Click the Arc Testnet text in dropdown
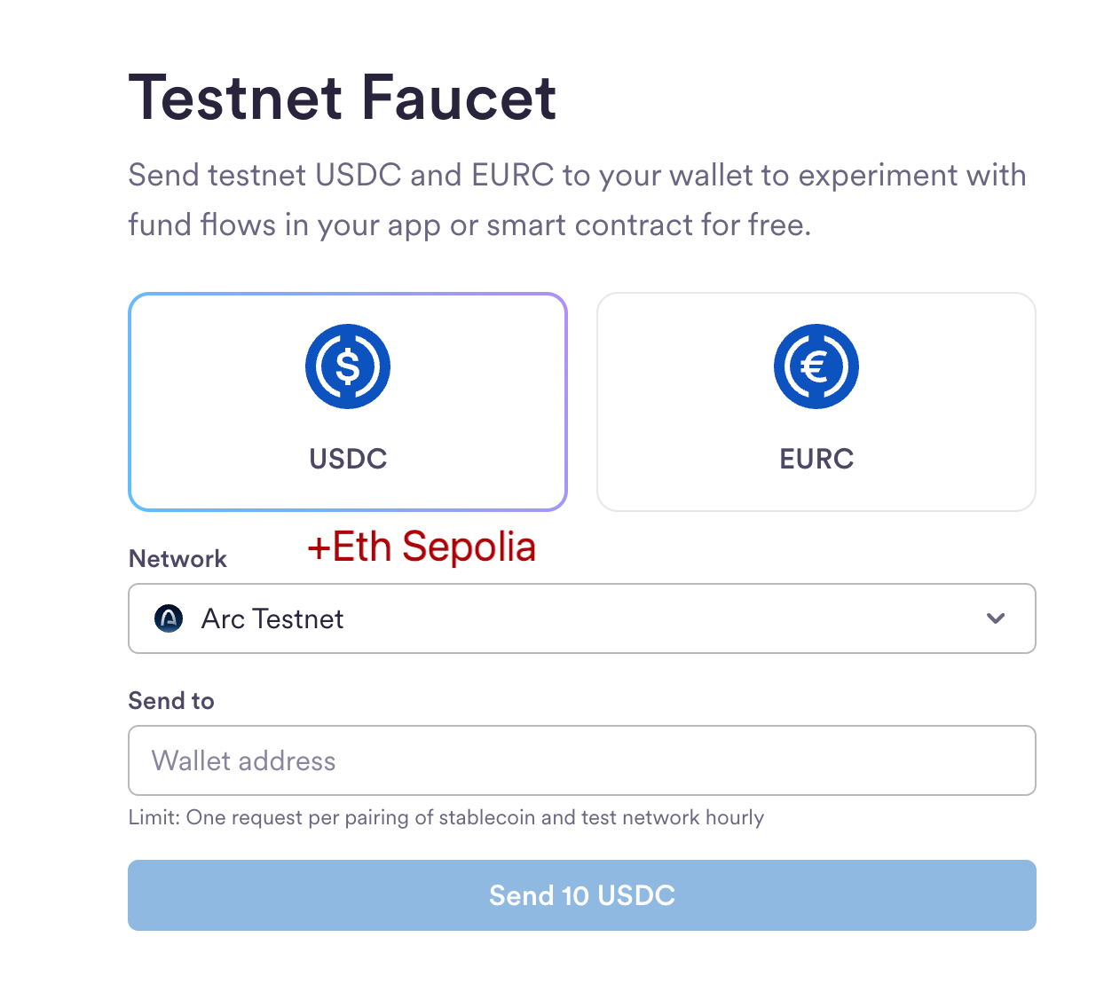The width and height of the screenshot is (1096, 1008). tap(272, 618)
